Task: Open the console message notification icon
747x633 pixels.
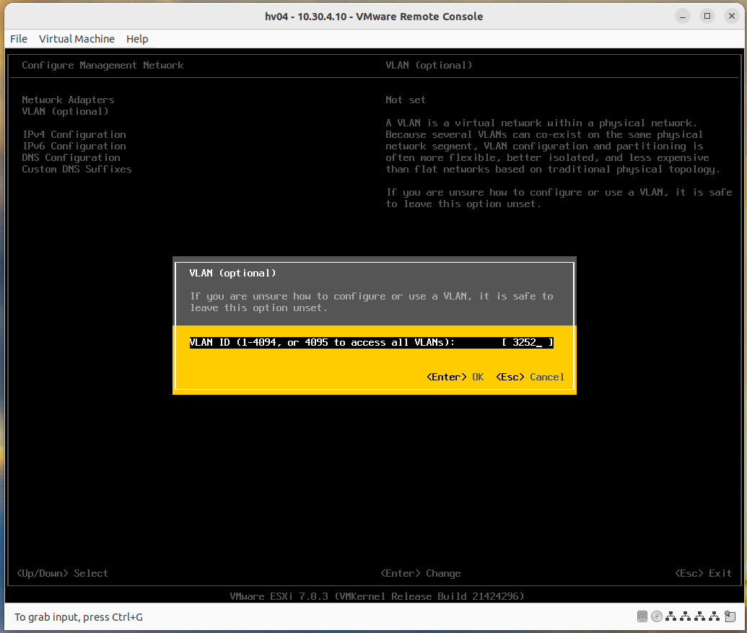Action: (x=730, y=616)
